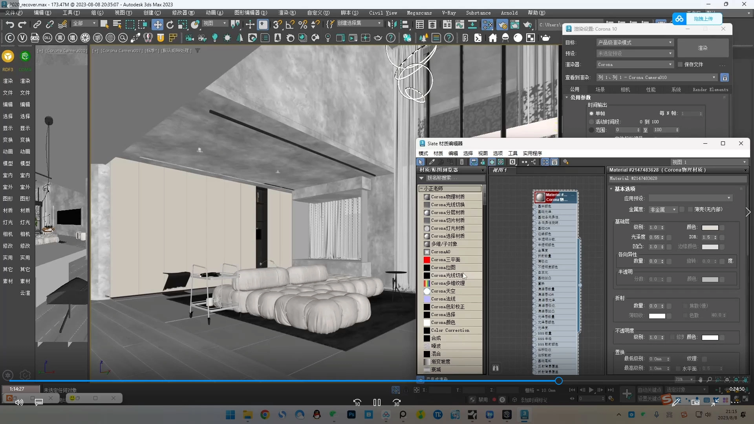Select the Move transform tool
The image size is (754, 424).
(x=157, y=24)
